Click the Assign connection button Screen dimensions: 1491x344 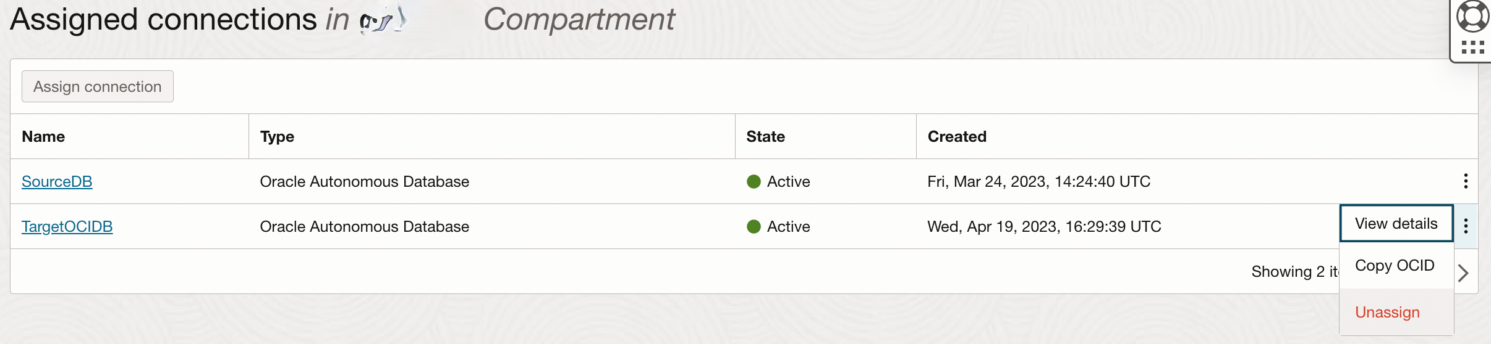(98, 86)
